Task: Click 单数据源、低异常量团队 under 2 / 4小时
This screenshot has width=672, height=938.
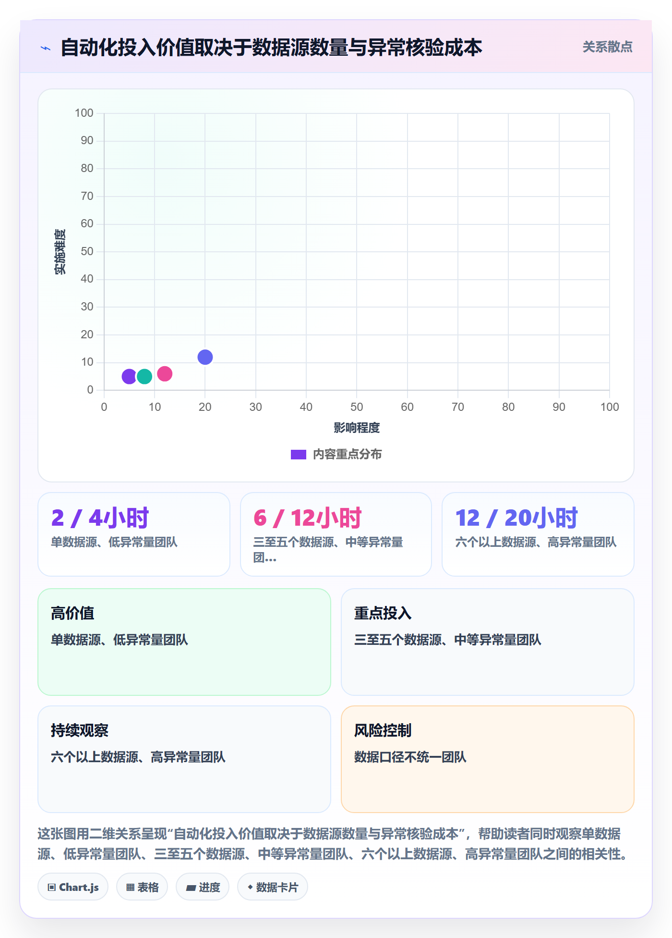Action: point(114,543)
